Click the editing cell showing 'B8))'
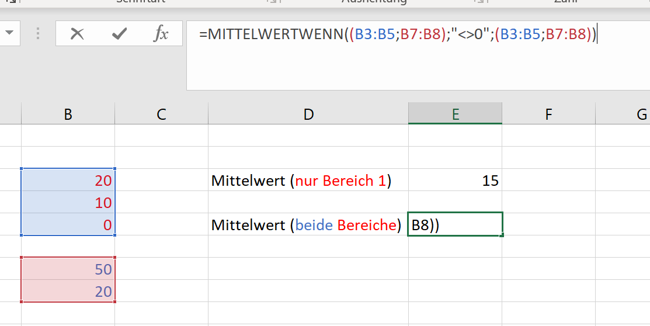The height and width of the screenshot is (326, 650). [x=455, y=225]
